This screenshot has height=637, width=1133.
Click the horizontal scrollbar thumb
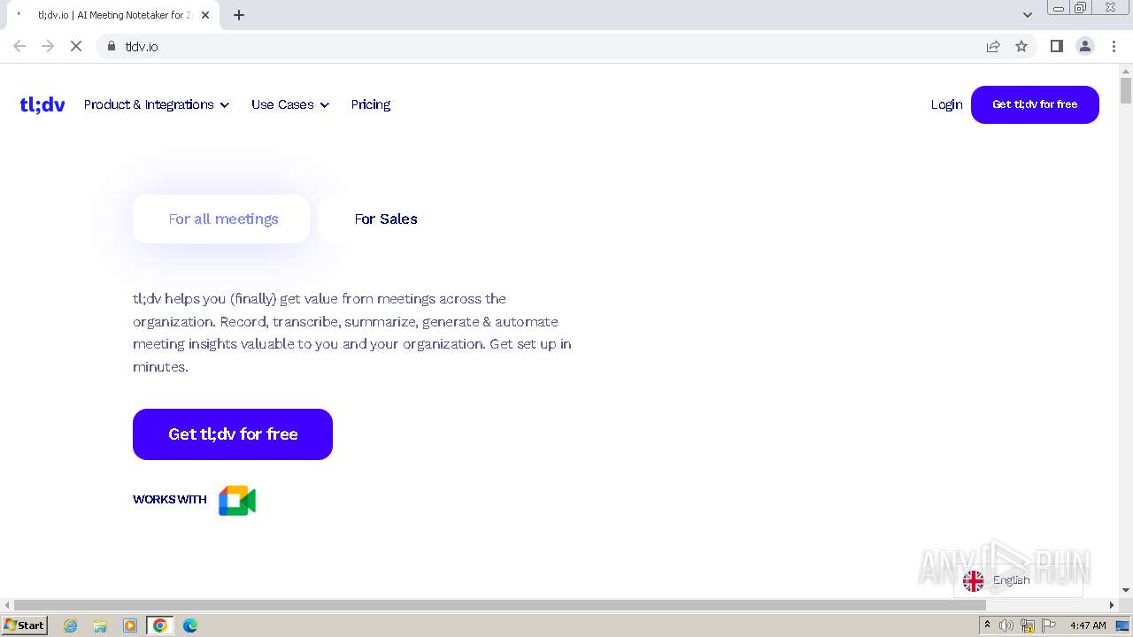pyautogui.click(x=500, y=605)
